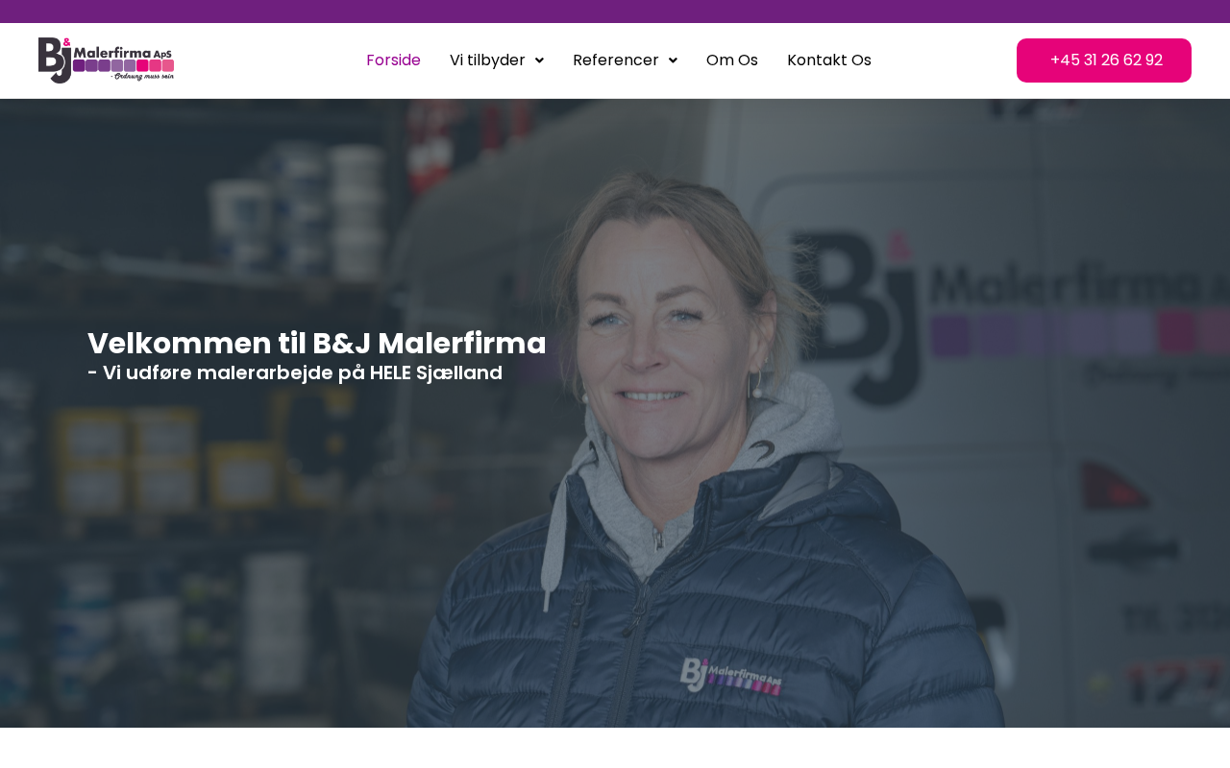The image size is (1230, 768).
Task: Go to the Om Os page
Action: pos(732,60)
